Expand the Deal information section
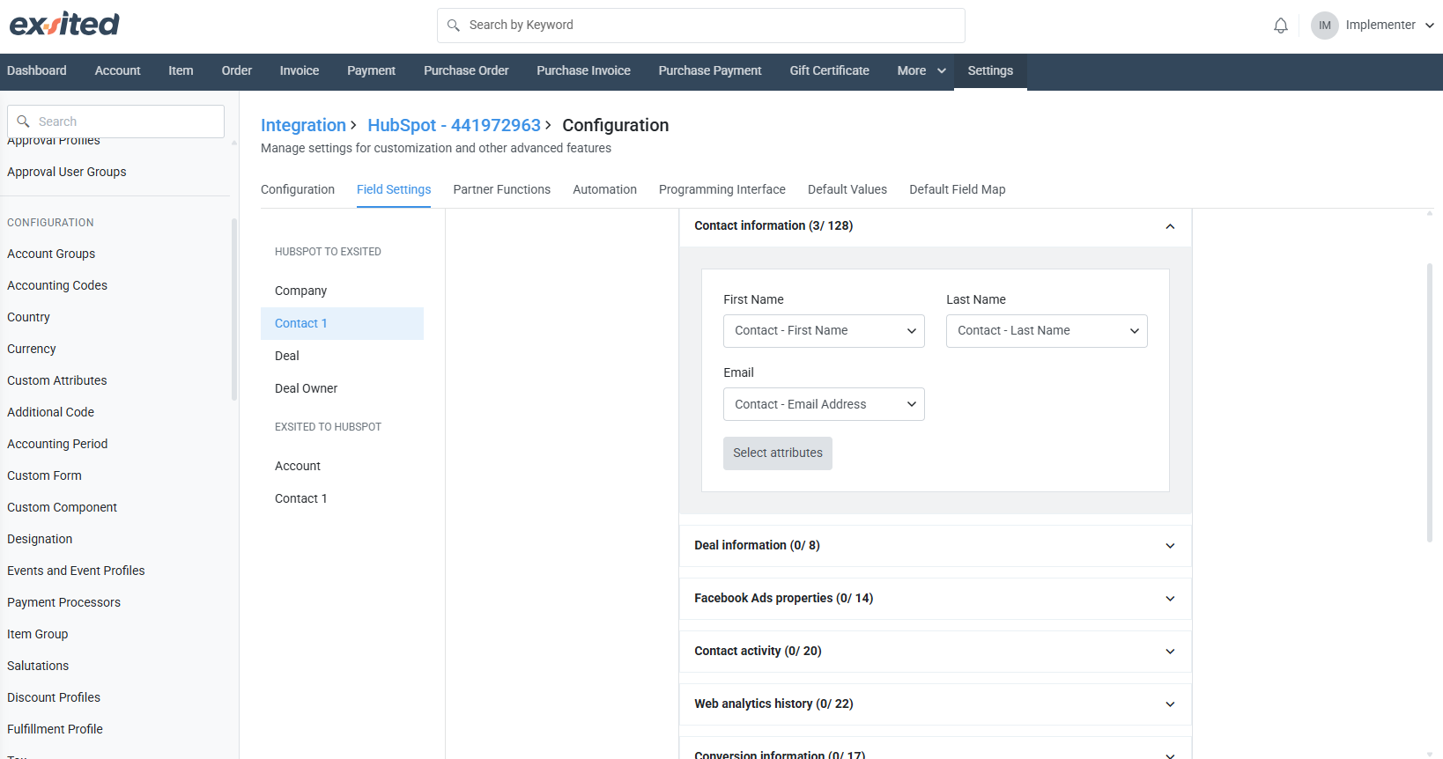Screen dimensions: 1443x759 click(x=935, y=545)
